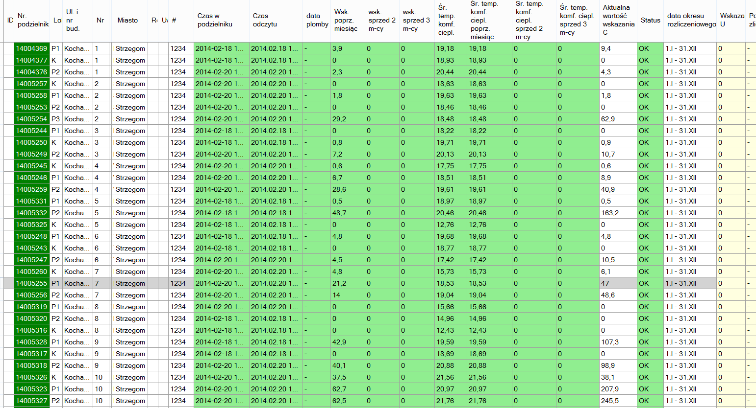Screen dimensions: 756x408
Task: Select highlighted cell 14005255
Action: click(32, 283)
